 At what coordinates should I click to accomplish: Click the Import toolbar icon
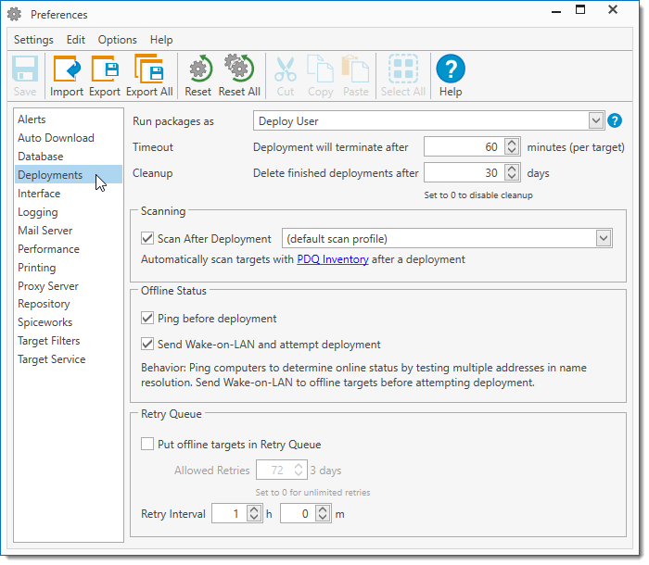pos(66,70)
